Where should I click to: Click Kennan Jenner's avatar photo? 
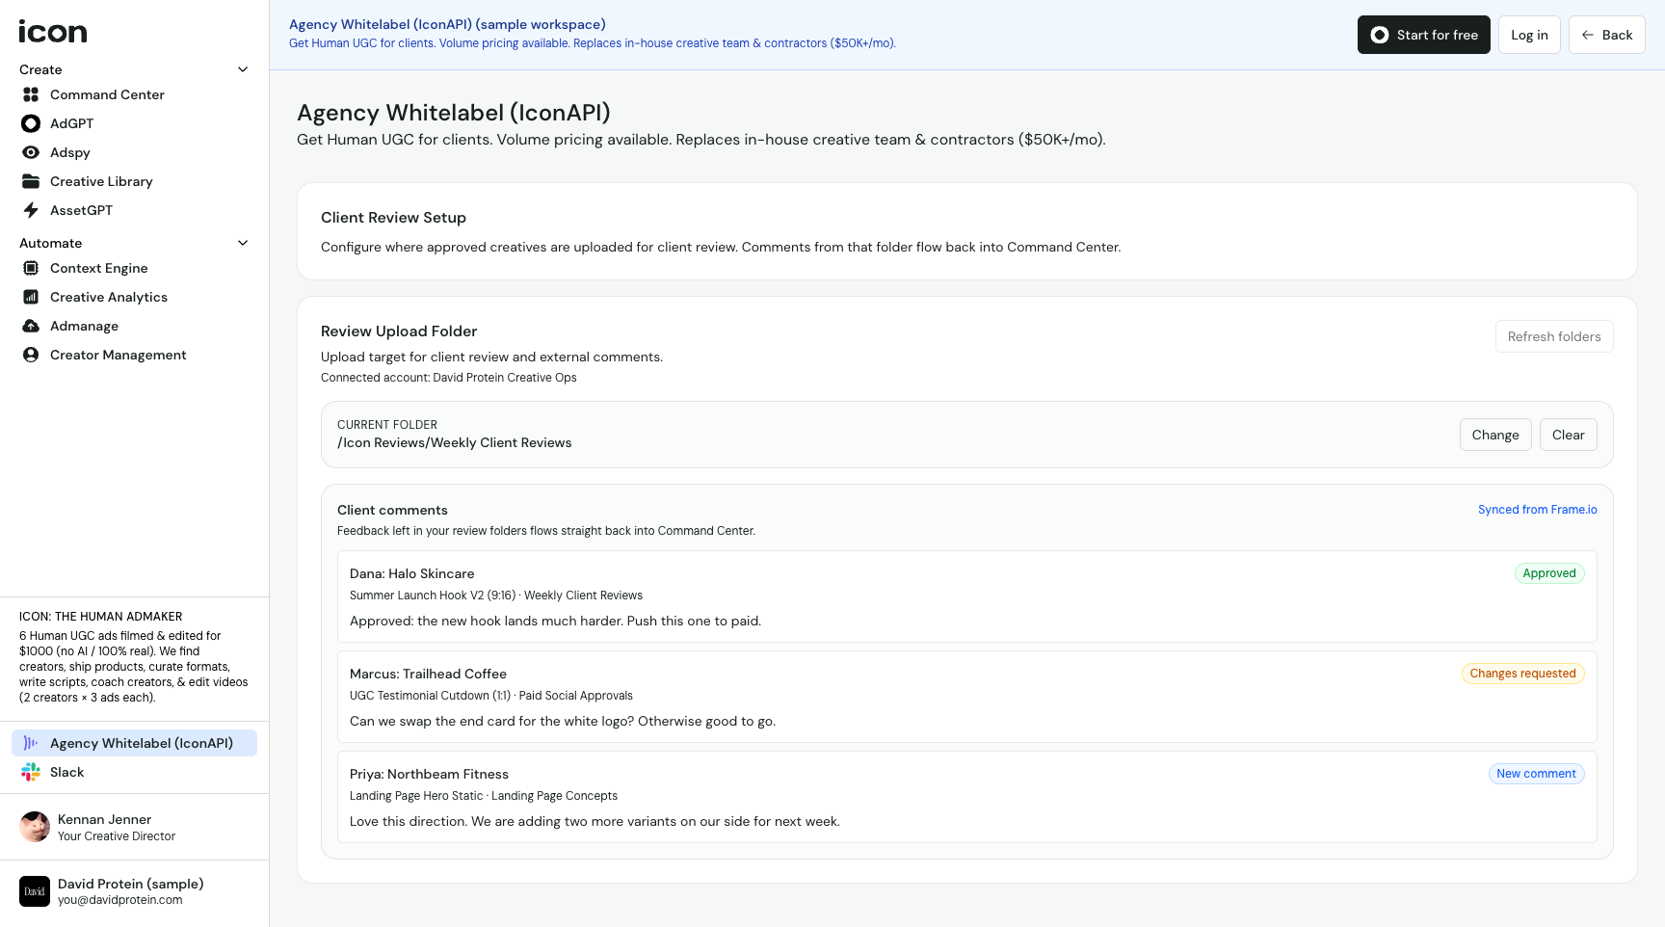tap(35, 827)
